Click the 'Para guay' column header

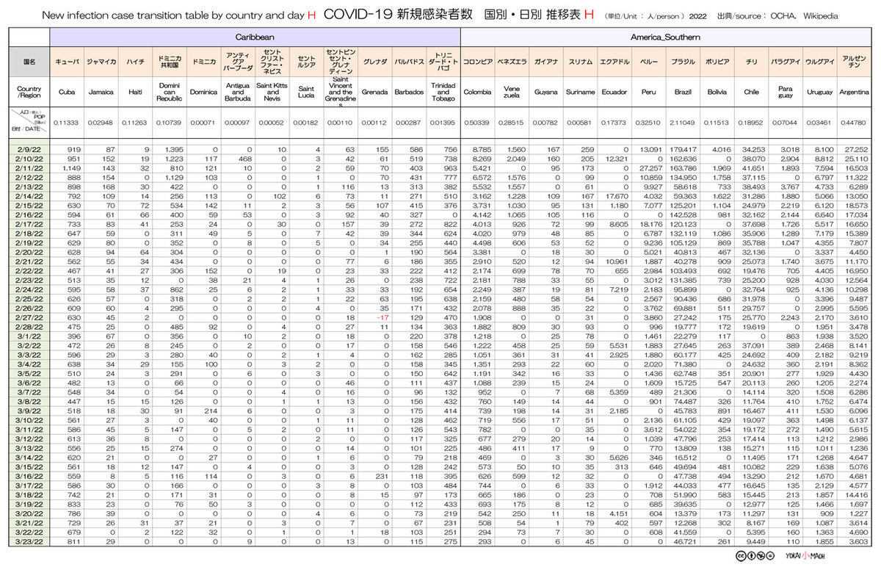pos(785,93)
